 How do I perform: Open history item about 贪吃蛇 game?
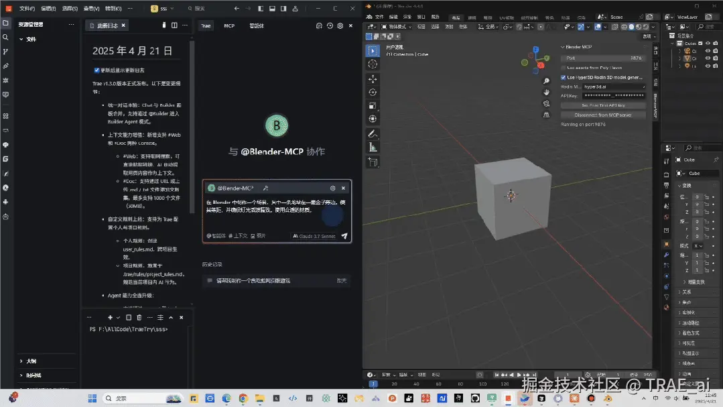click(x=276, y=280)
